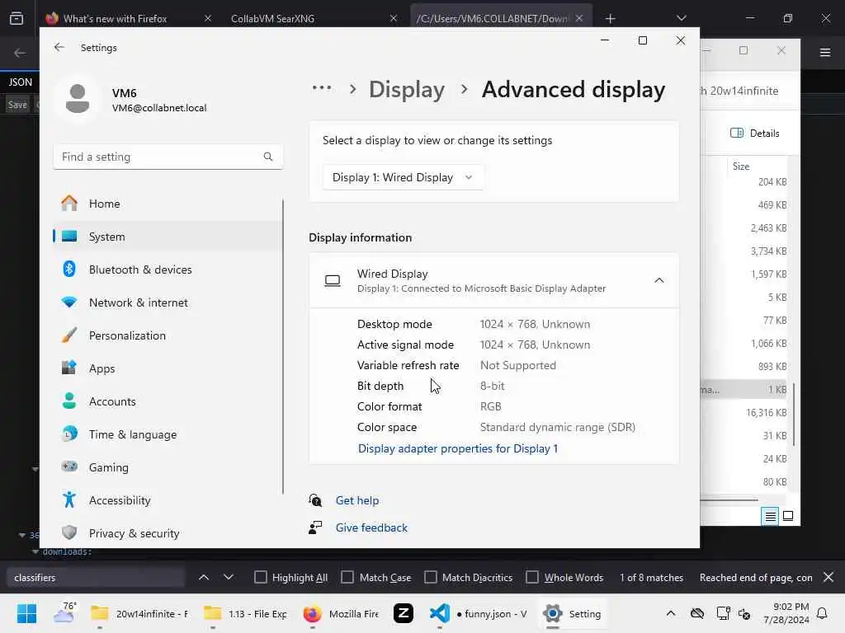
Task: Open Display adapter properties for Display 1
Action: (458, 448)
